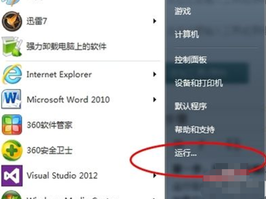The height and width of the screenshot is (199, 266).
Task: Open 设备和打印机 (Devices and Printers)
Action: 199,83
